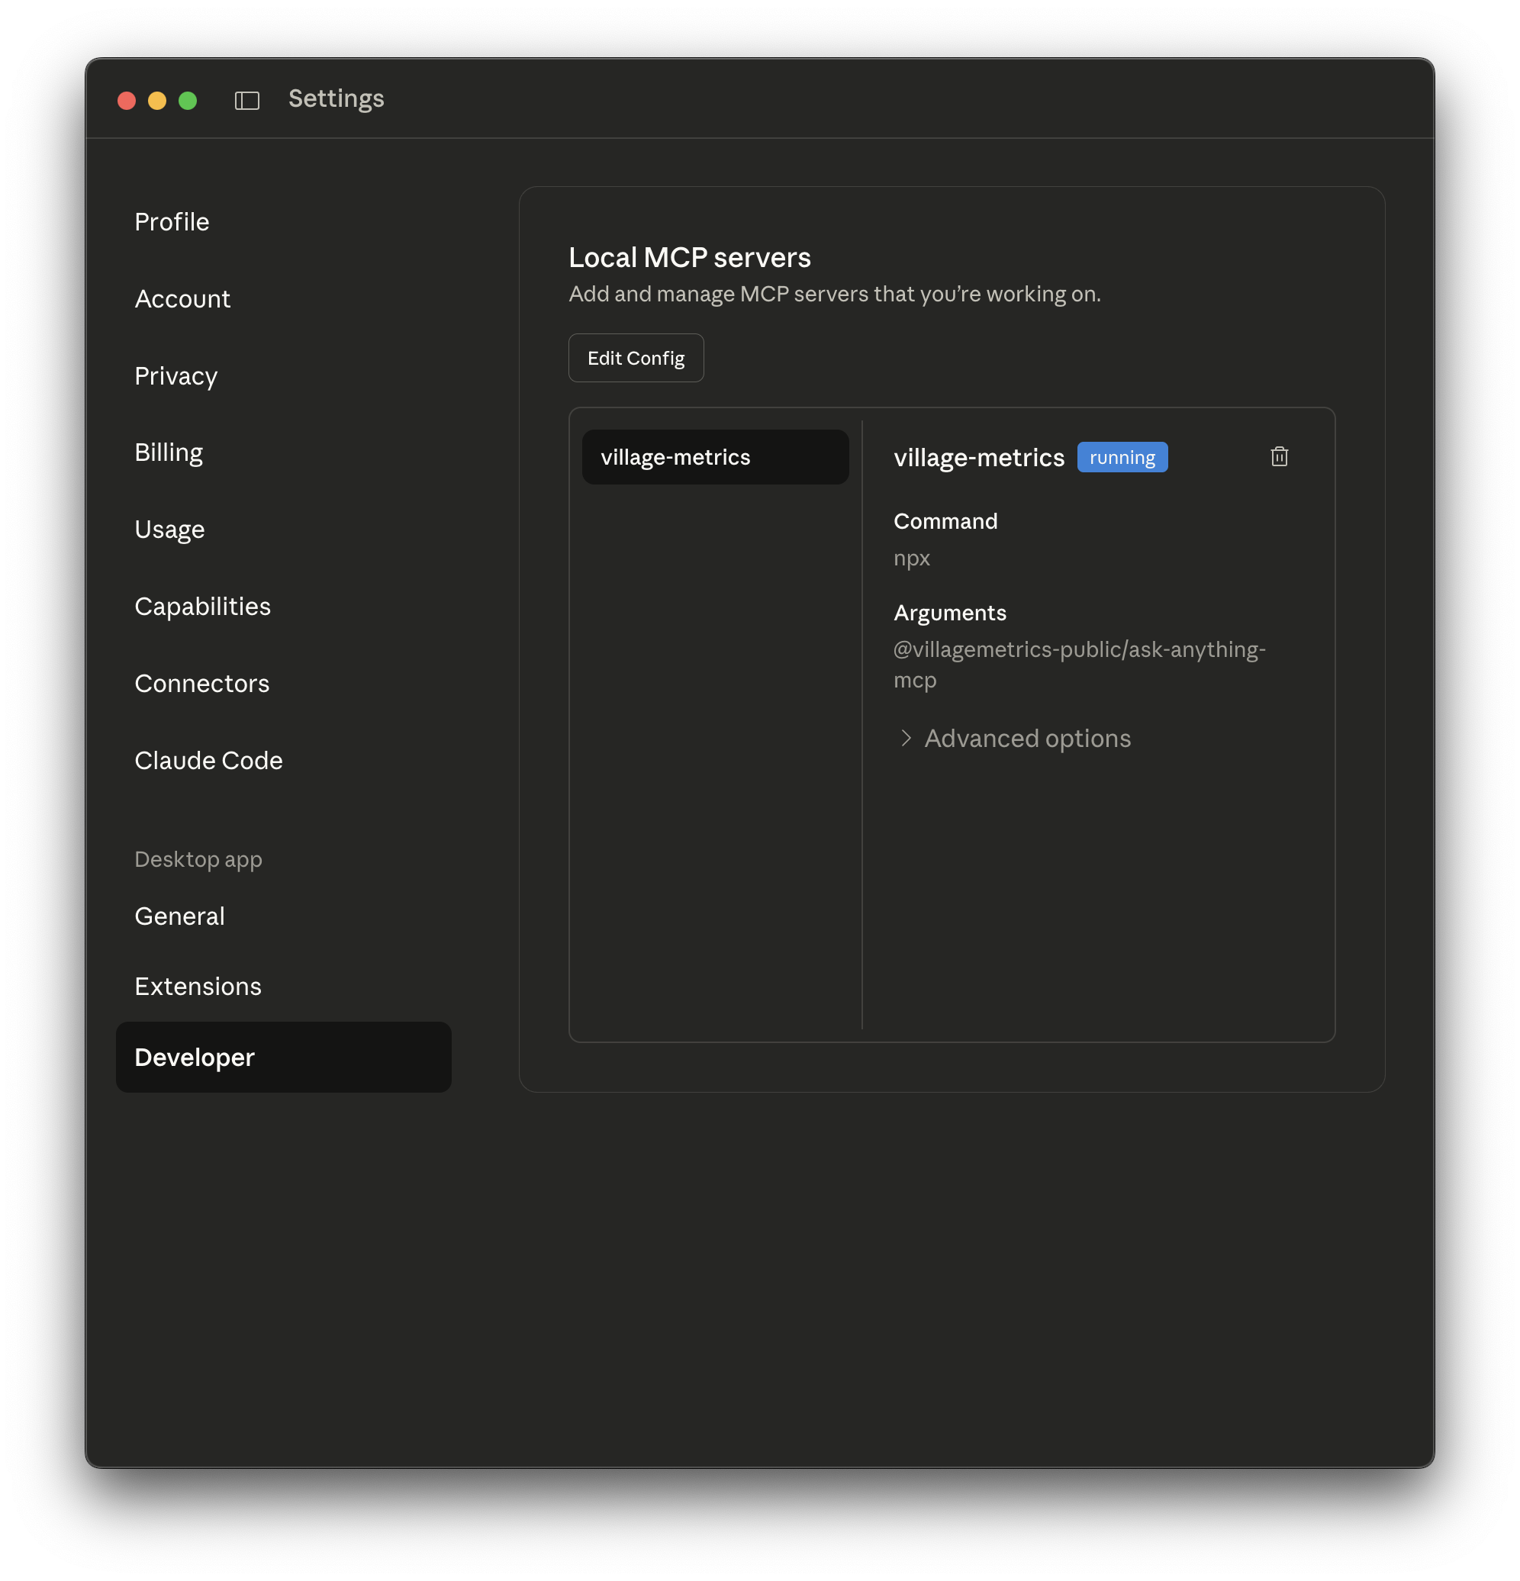This screenshot has width=1520, height=1581.
Task: Switch to the Developer section
Action: [x=194, y=1058]
